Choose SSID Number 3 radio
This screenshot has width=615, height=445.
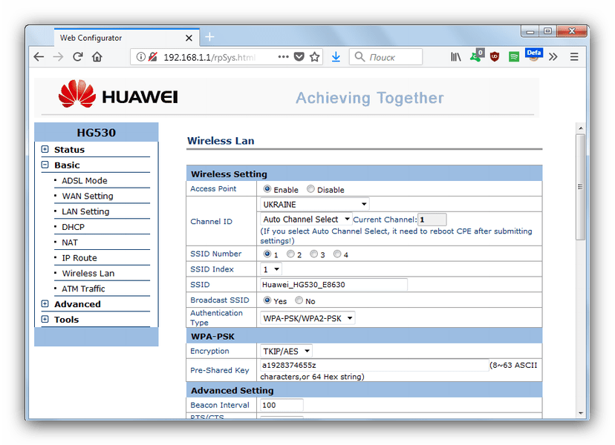[313, 254]
